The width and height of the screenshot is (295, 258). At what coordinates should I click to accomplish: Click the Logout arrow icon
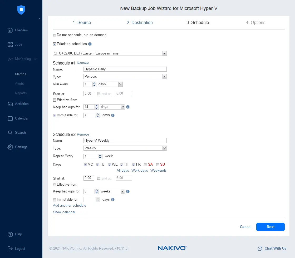(10, 249)
